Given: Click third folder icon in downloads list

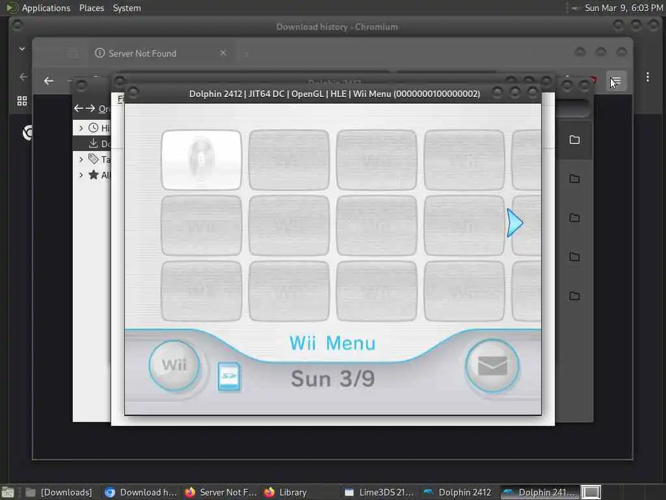Looking at the screenshot, I should (x=574, y=217).
